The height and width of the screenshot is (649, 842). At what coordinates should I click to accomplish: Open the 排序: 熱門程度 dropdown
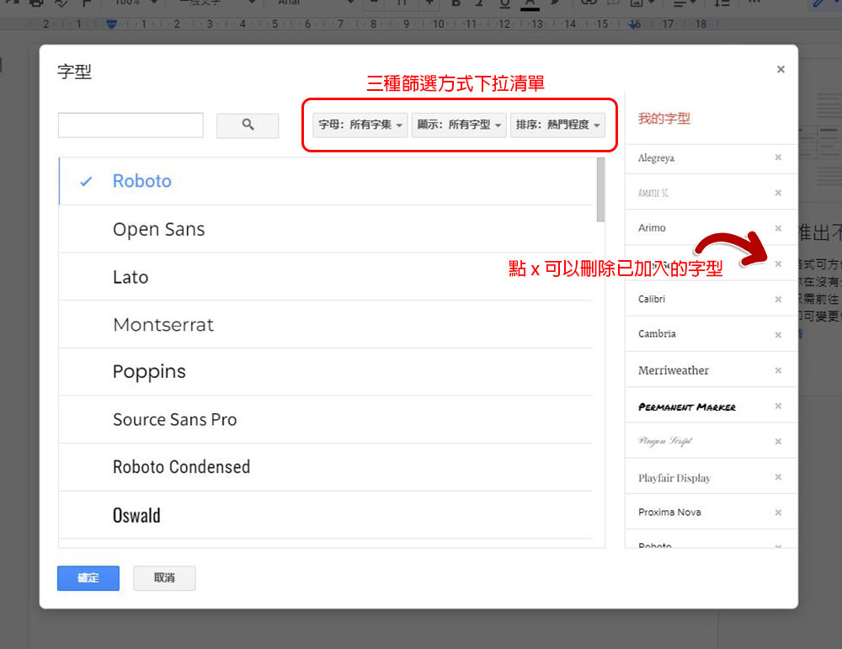[557, 125]
